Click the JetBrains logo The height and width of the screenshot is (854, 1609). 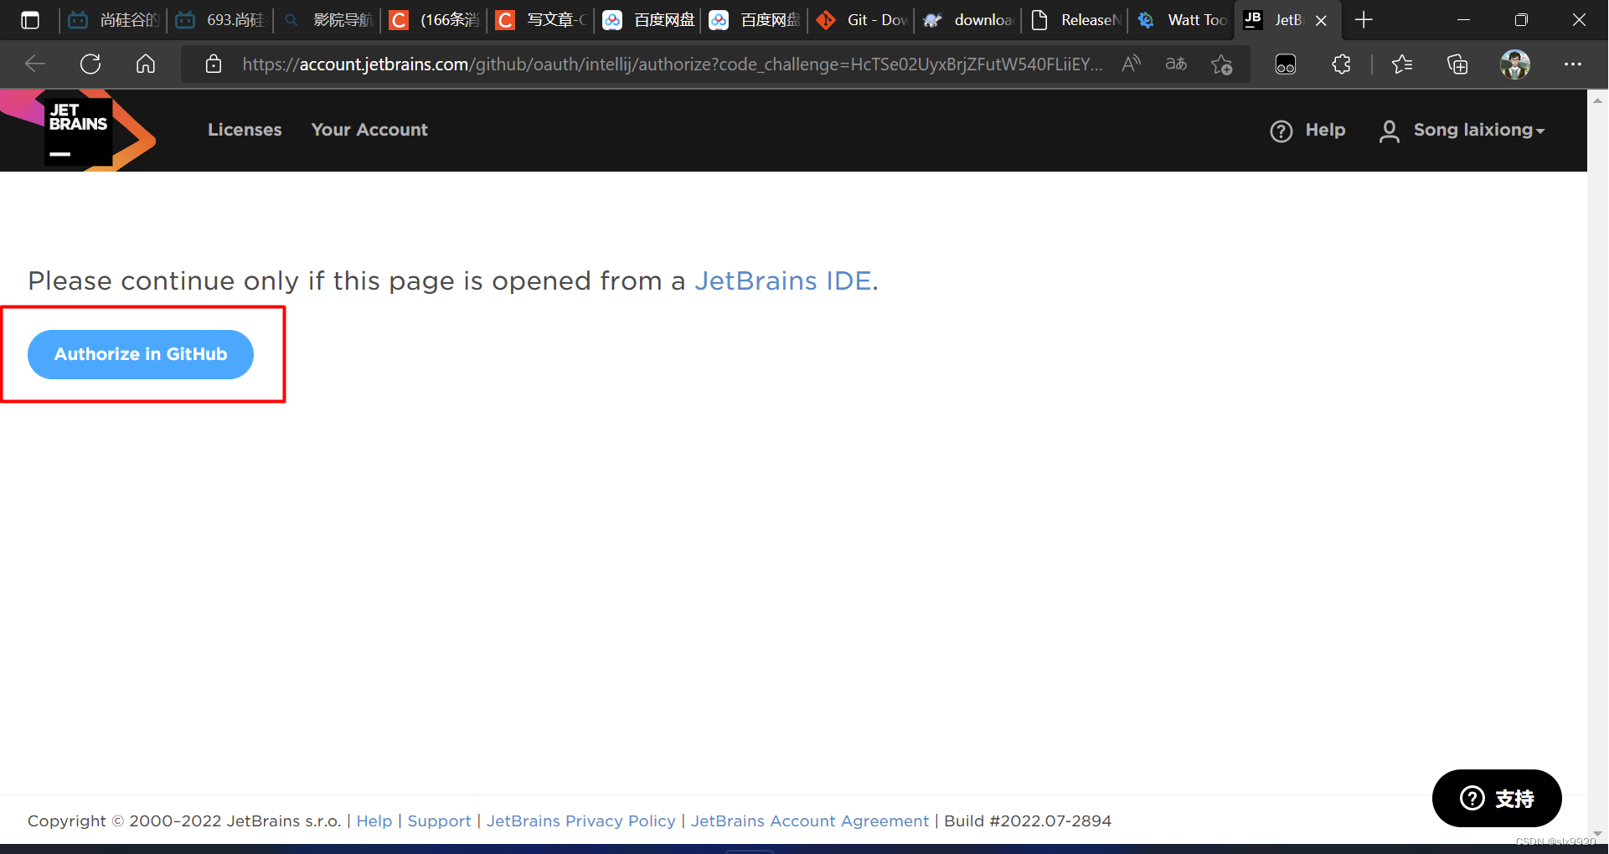pos(78,130)
